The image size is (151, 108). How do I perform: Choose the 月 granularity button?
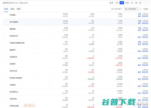(x=140, y=3)
